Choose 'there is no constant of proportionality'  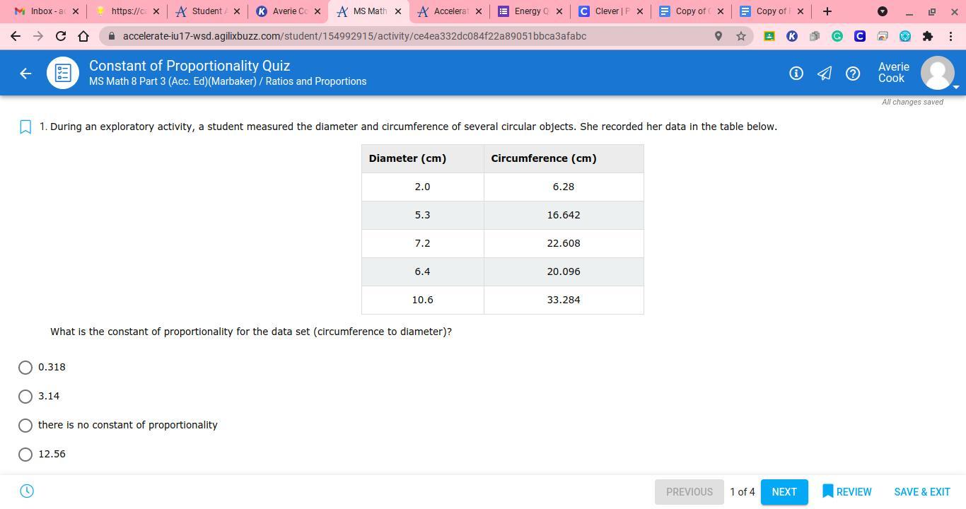25,426
